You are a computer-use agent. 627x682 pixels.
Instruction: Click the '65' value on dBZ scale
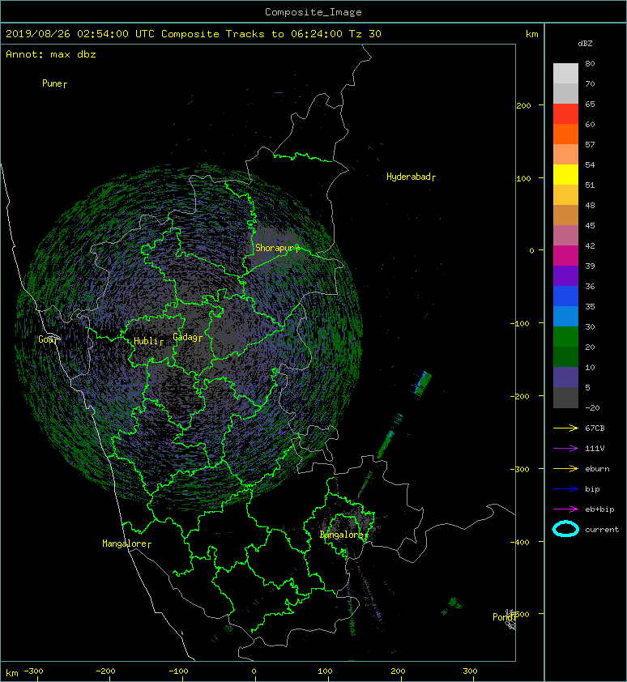coord(590,104)
